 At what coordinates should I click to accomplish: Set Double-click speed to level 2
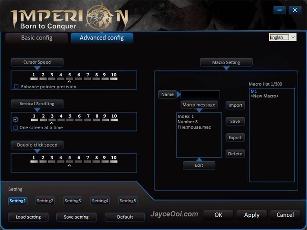[x=43, y=159]
